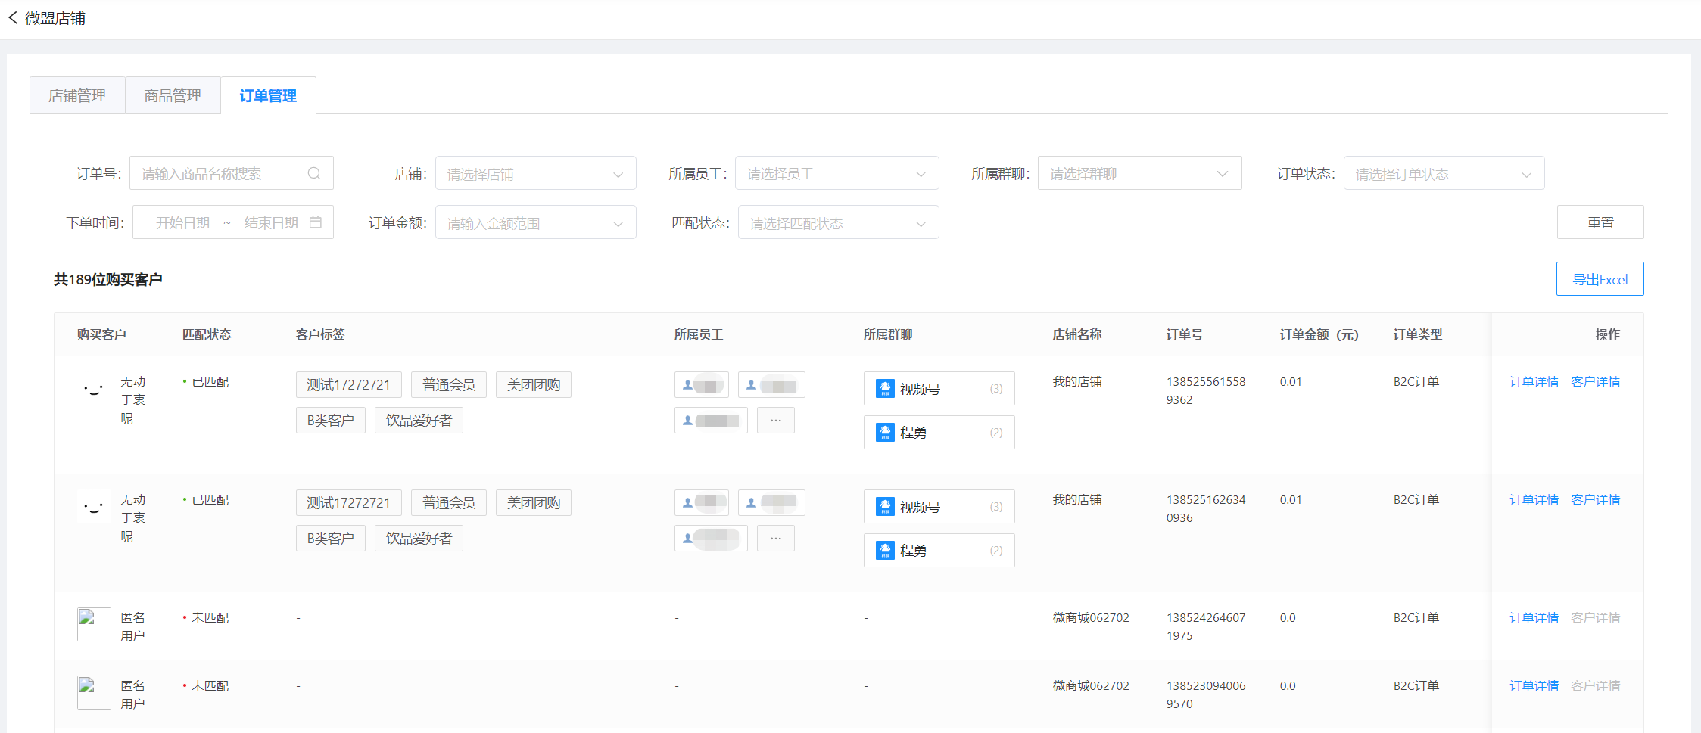Click 测试17272721 tag in first row
The width and height of the screenshot is (1701, 733).
coord(348,384)
